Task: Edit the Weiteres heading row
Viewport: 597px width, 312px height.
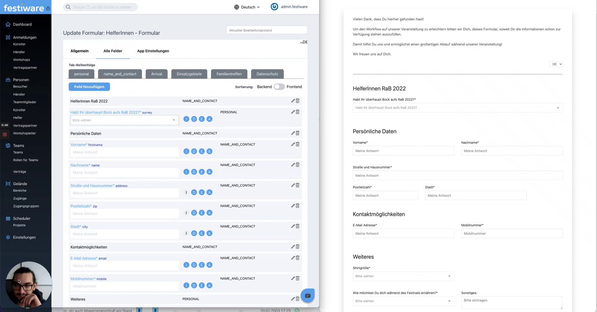Action: point(293,299)
